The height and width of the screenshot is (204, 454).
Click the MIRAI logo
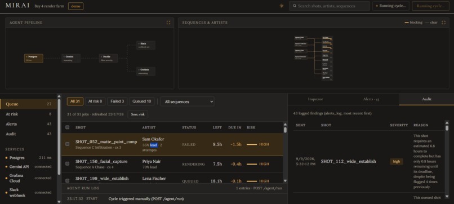click(17, 6)
